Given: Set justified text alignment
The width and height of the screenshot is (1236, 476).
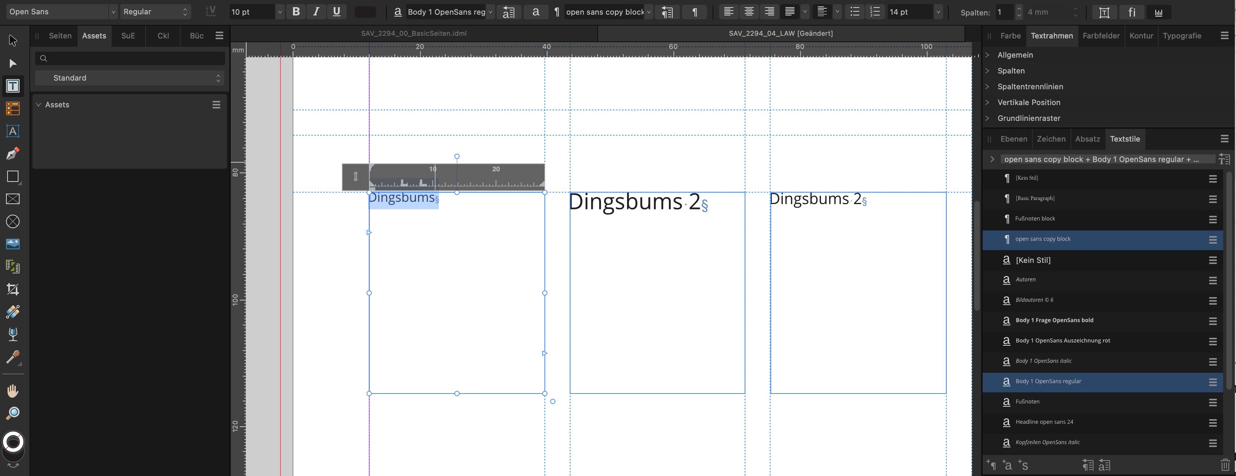Looking at the screenshot, I should (x=789, y=12).
